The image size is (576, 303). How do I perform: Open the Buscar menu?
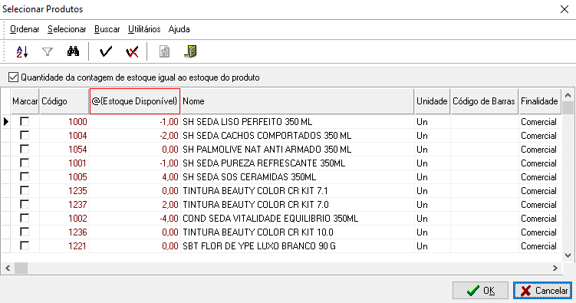tap(107, 29)
